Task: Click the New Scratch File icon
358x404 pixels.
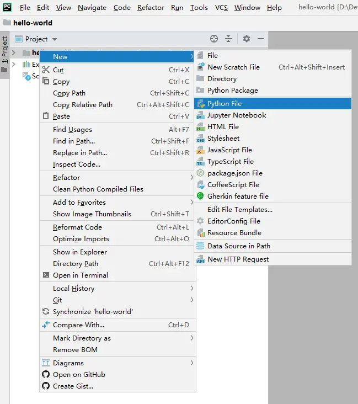Action: point(200,67)
